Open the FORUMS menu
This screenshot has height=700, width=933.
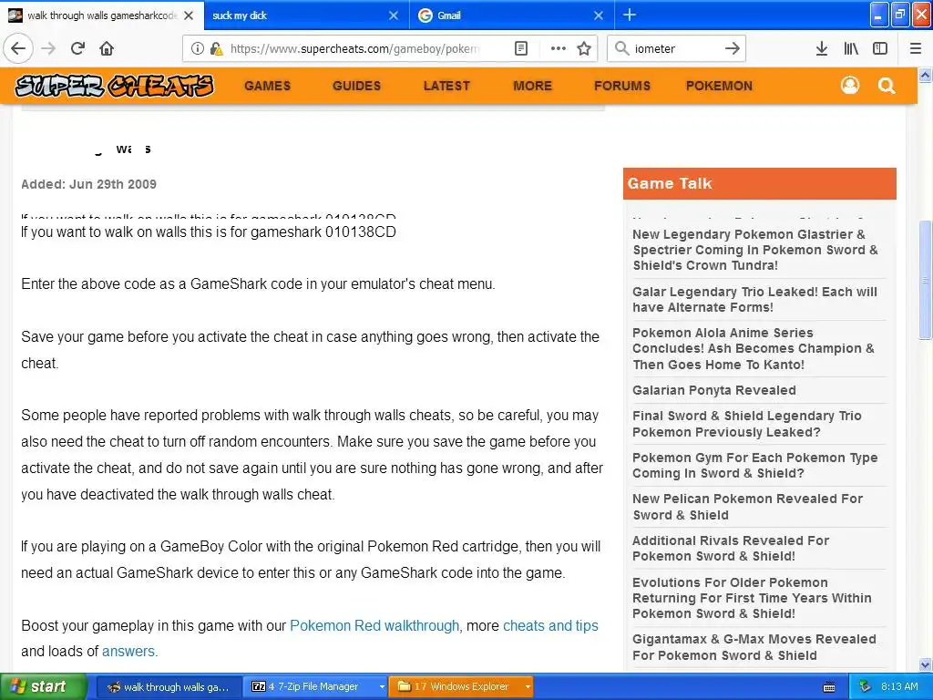coord(622,86)
